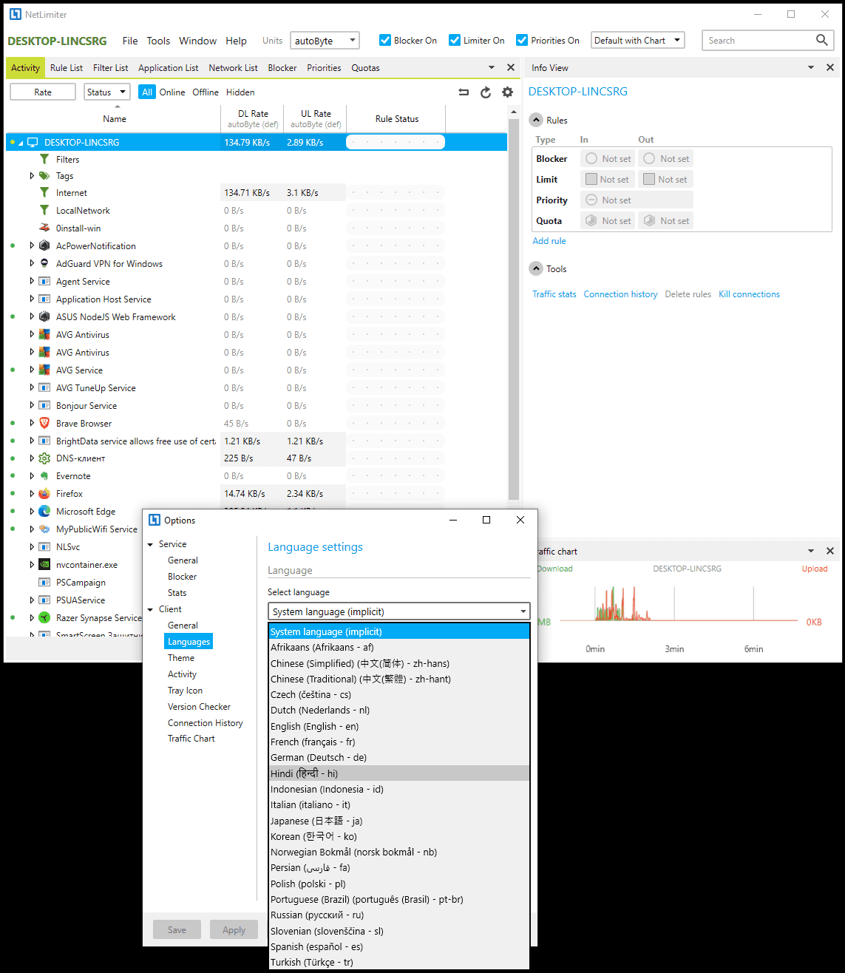Open the Window menu
This screenshot has height=973, width=845.
[197, 41]
